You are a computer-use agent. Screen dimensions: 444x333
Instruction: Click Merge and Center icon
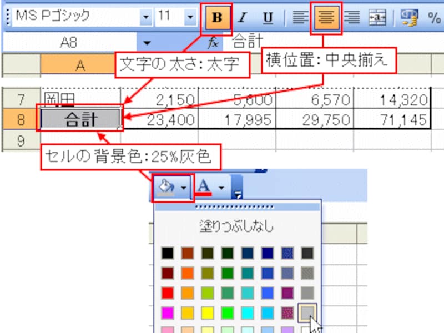pyautogui.click(x=377, y=18)
